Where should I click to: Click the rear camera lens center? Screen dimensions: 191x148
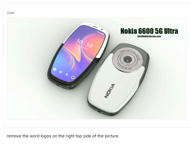127,60
